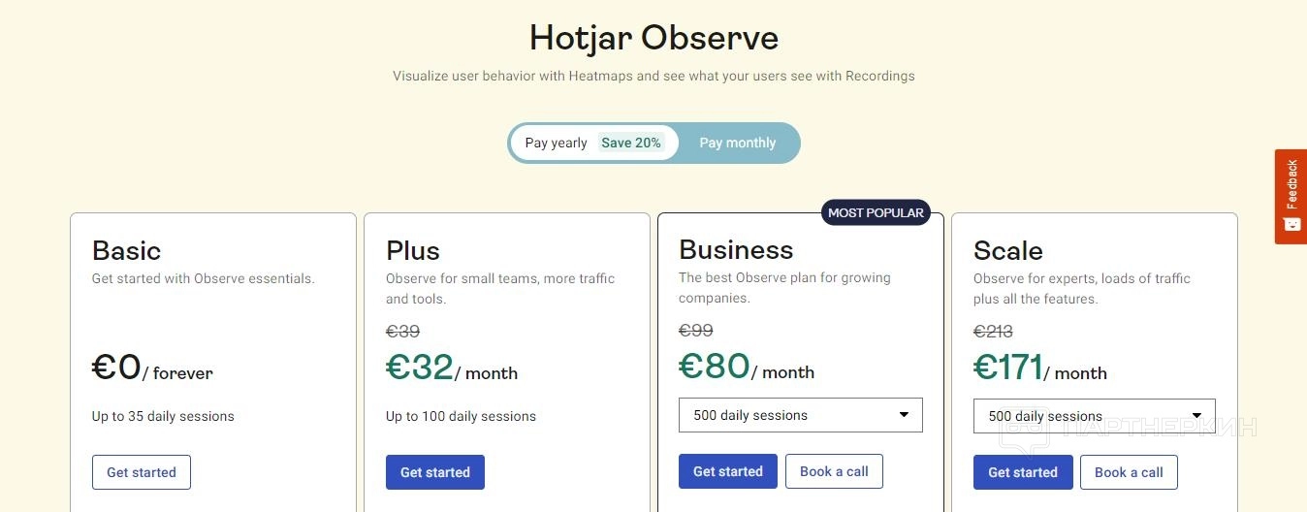
Task: Click the Business dropdown arrow
Action: coord(904,415)
